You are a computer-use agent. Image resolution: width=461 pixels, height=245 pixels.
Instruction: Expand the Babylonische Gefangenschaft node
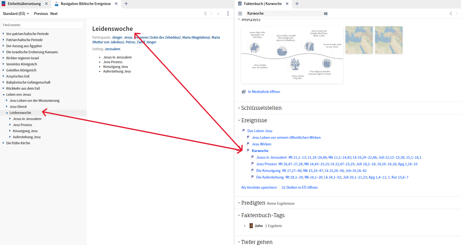click(x=3, y=82)
